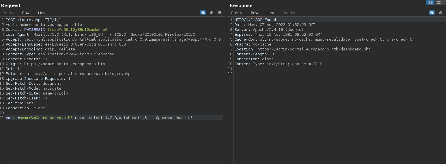The height and width of the screenshot is (164, 446).
Task: Click the request Connection: close line
Action: point(25,108)
